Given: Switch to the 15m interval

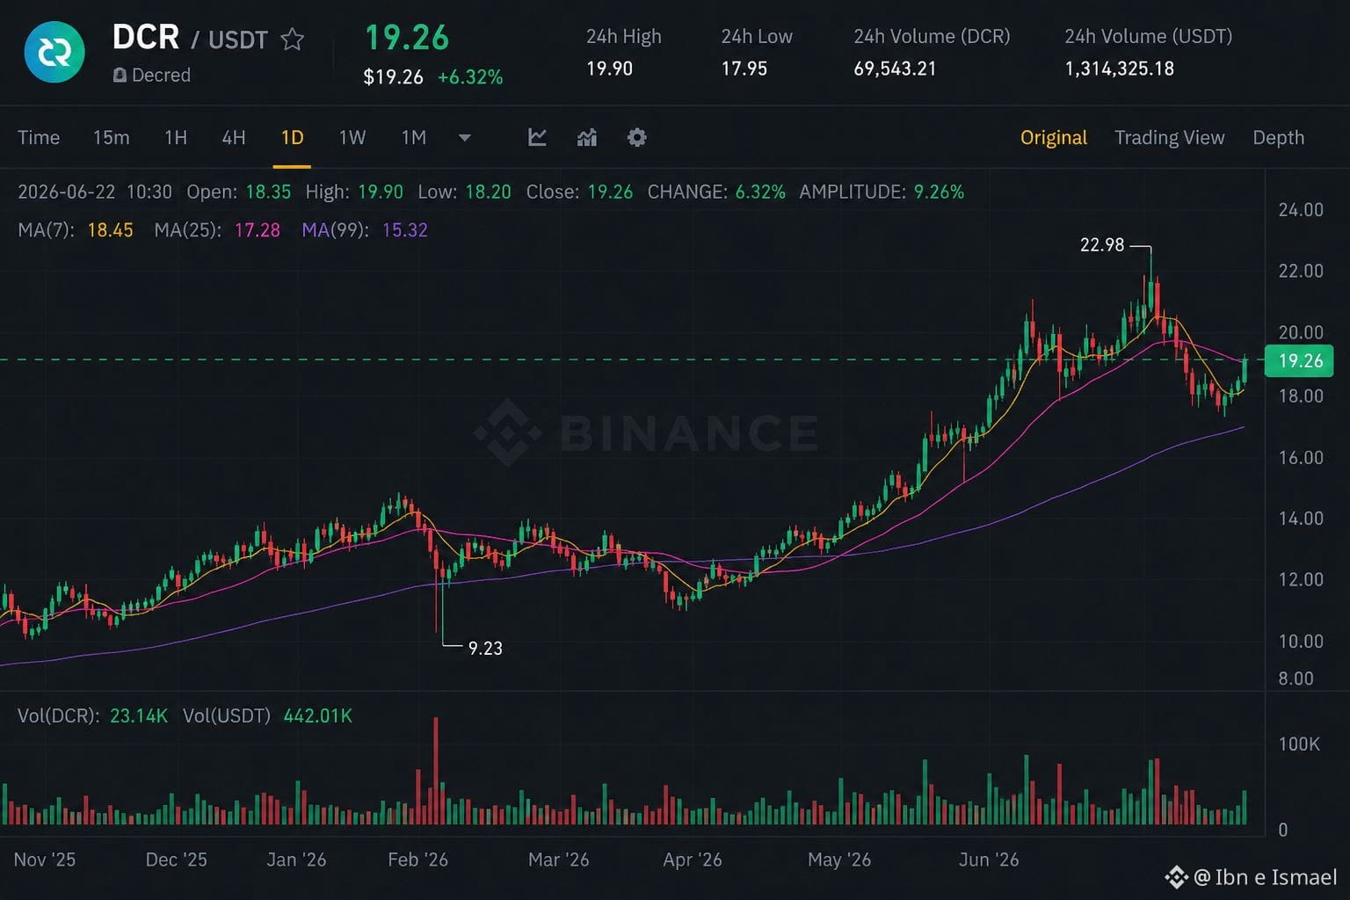Looking at the screenshot, I should [112, 137].
